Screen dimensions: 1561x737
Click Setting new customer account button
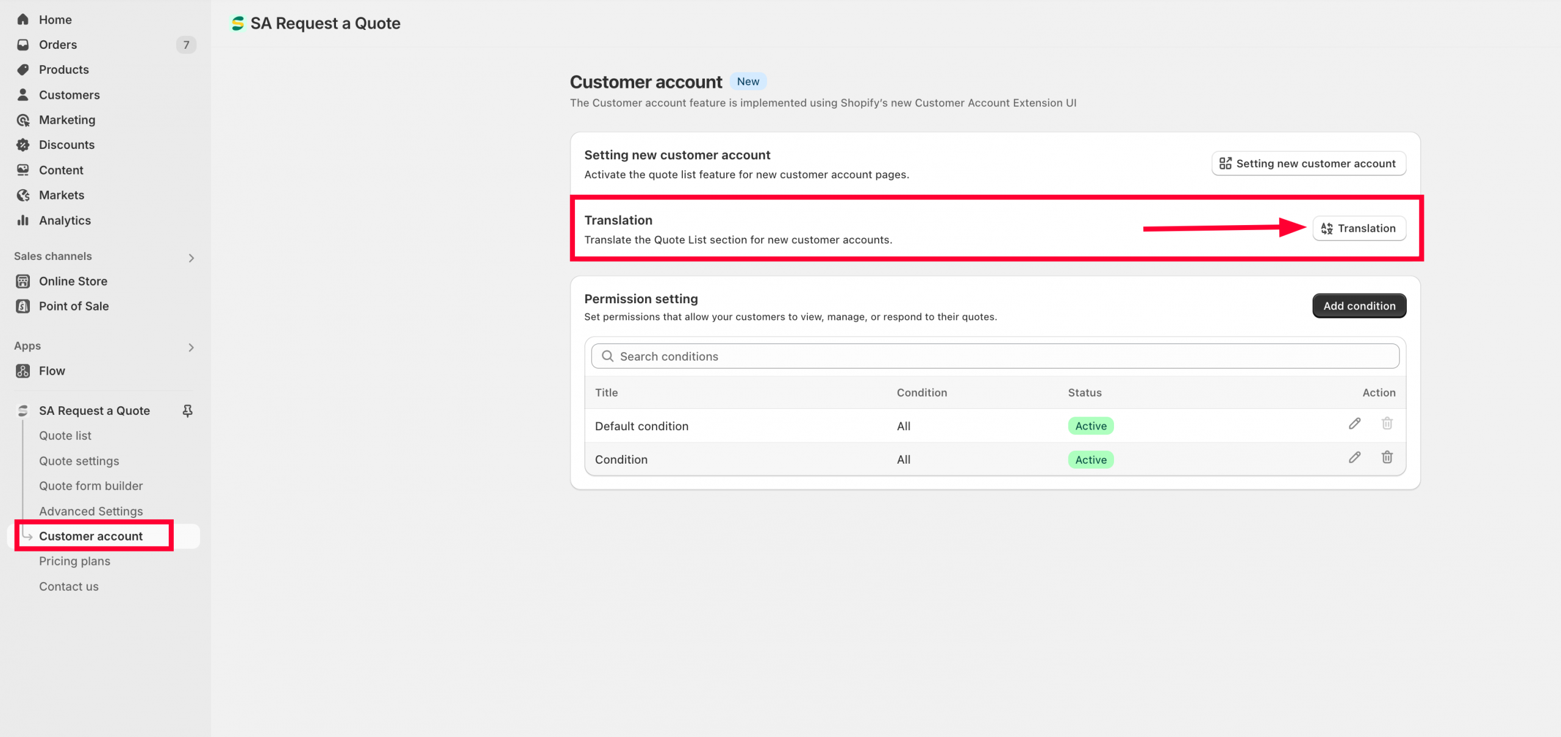click(x=1309, y=164)
